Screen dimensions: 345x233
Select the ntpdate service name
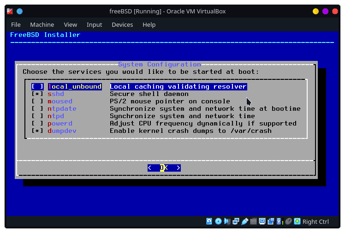[62, 109]
